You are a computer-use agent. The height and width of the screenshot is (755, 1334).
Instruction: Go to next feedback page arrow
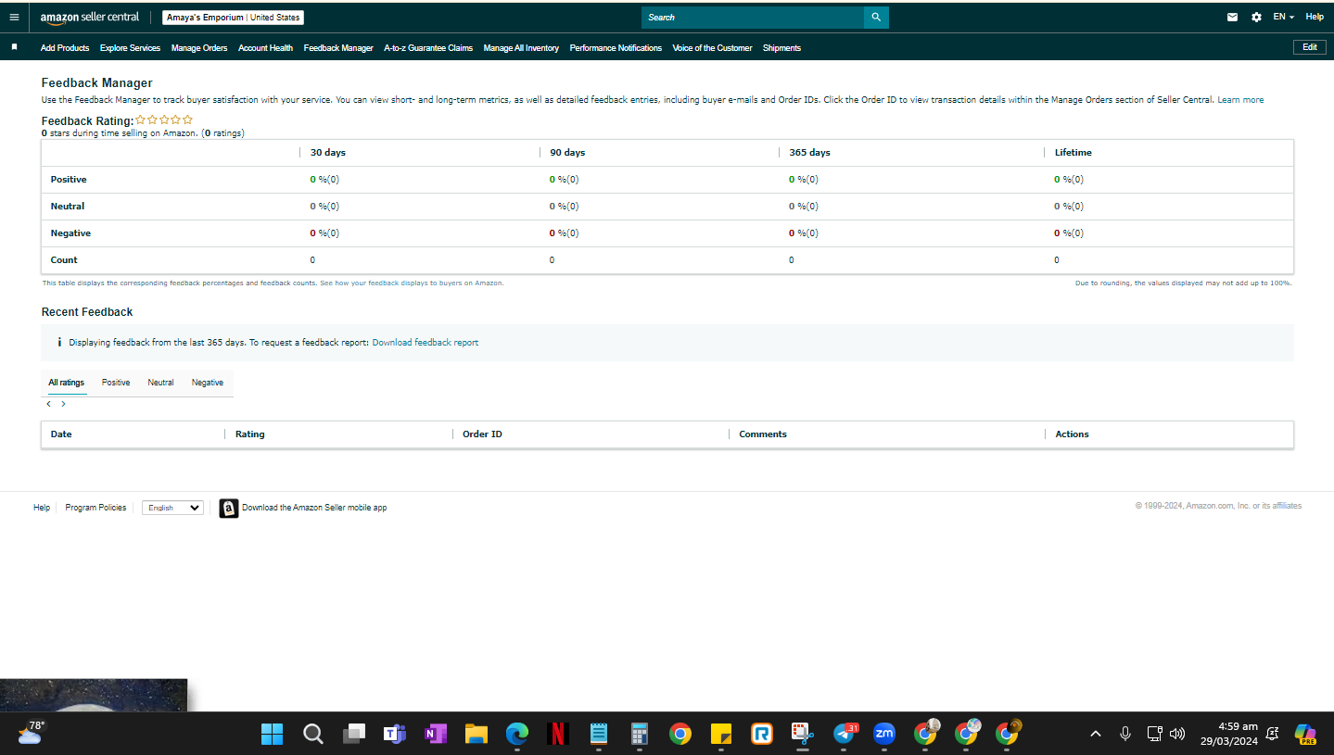click(x=63, y=404)
